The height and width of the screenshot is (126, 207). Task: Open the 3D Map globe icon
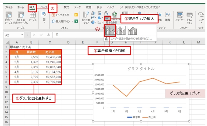pos(114,15)
